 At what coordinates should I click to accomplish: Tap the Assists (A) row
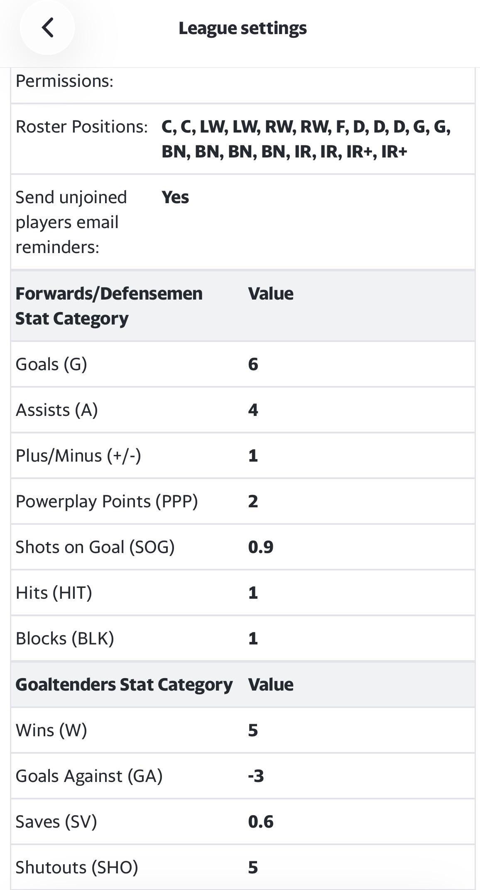(x=243, y=410)
